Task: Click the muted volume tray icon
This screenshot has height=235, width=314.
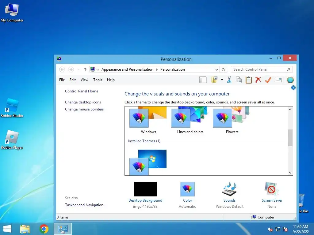Action: [x=270, y=229]
